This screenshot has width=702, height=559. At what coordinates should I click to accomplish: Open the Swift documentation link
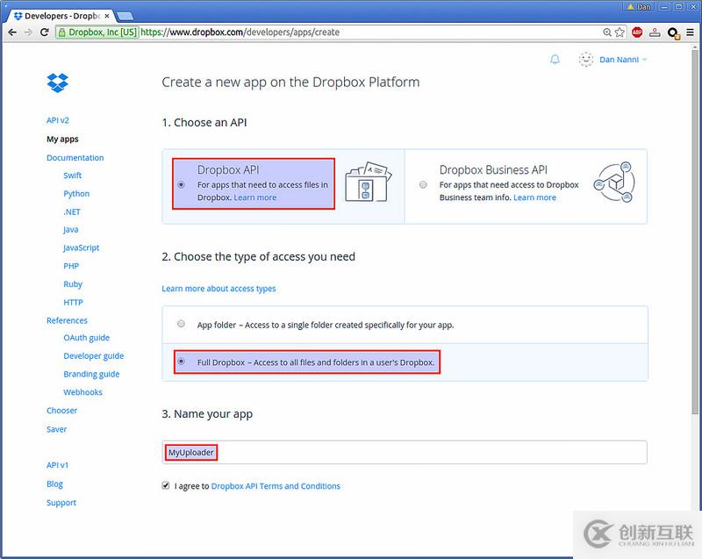click(73, 176)
